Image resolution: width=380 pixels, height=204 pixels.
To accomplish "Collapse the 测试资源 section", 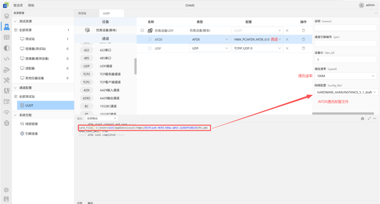I will point(15,21).
